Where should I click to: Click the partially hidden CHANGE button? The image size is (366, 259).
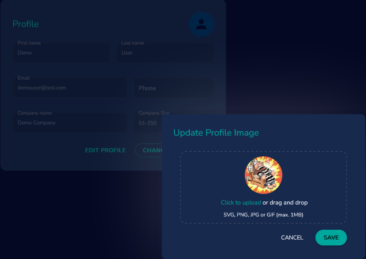pos(149,150)
